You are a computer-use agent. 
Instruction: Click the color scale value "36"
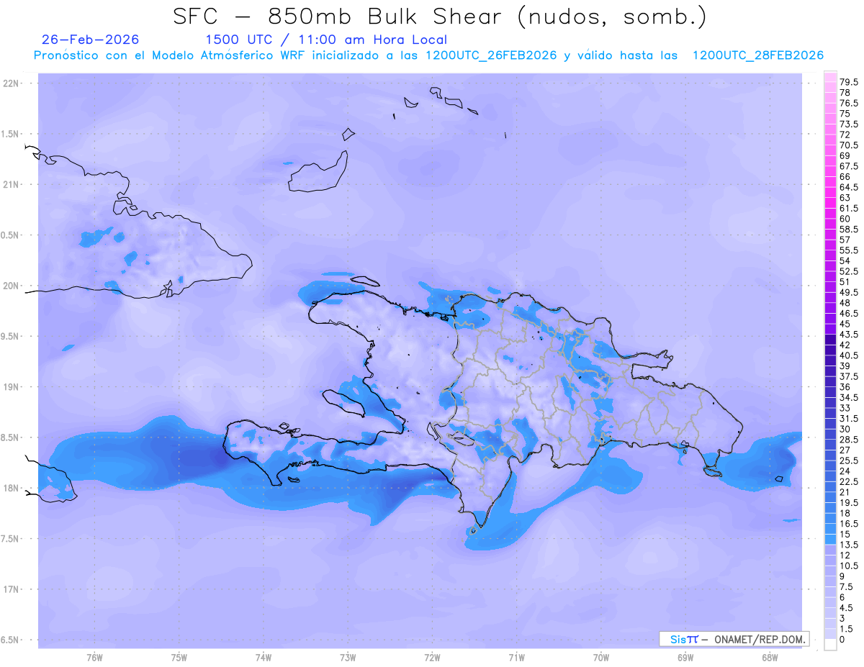tap(845, 387)
